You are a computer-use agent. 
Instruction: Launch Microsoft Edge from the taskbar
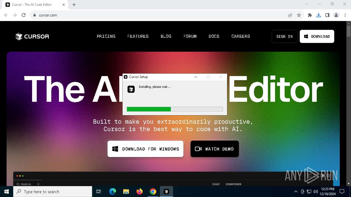[113, 192]
